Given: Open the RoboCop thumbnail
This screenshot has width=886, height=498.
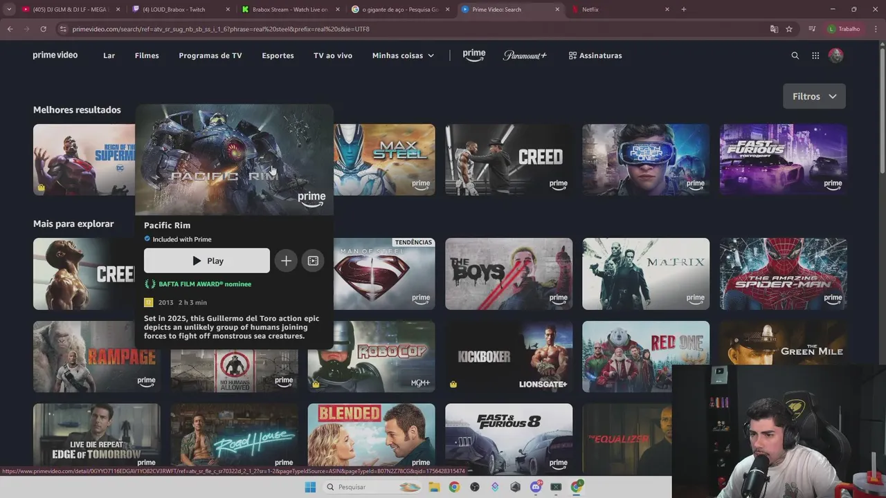Looking at the screenshot, I should (x=372, y=357).
